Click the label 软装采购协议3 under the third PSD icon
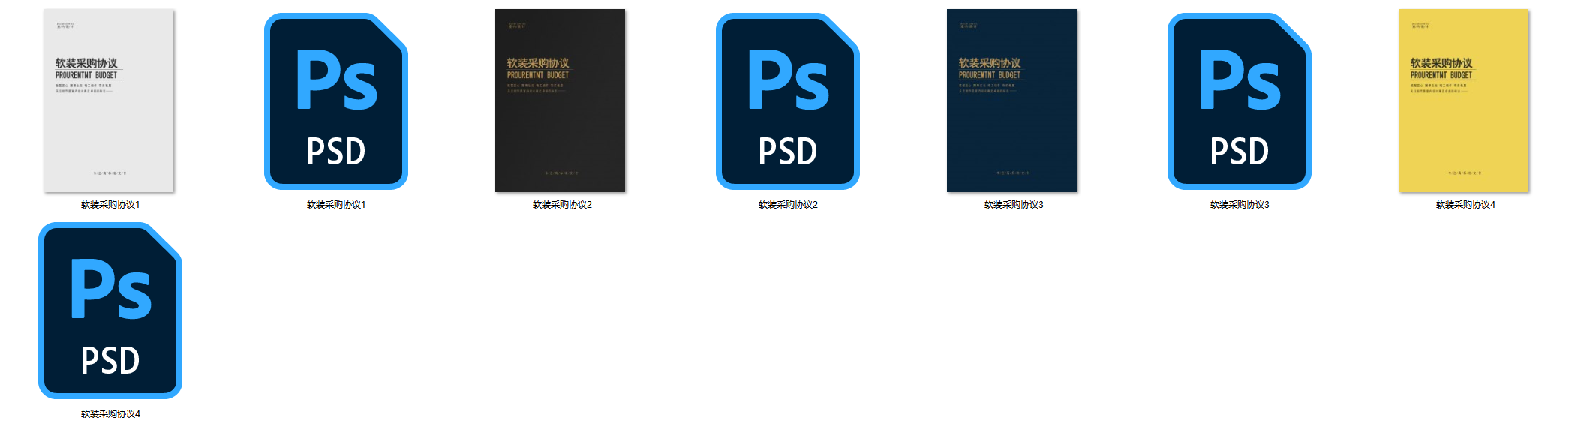 pyautogui.click(x=1240, y=205)
